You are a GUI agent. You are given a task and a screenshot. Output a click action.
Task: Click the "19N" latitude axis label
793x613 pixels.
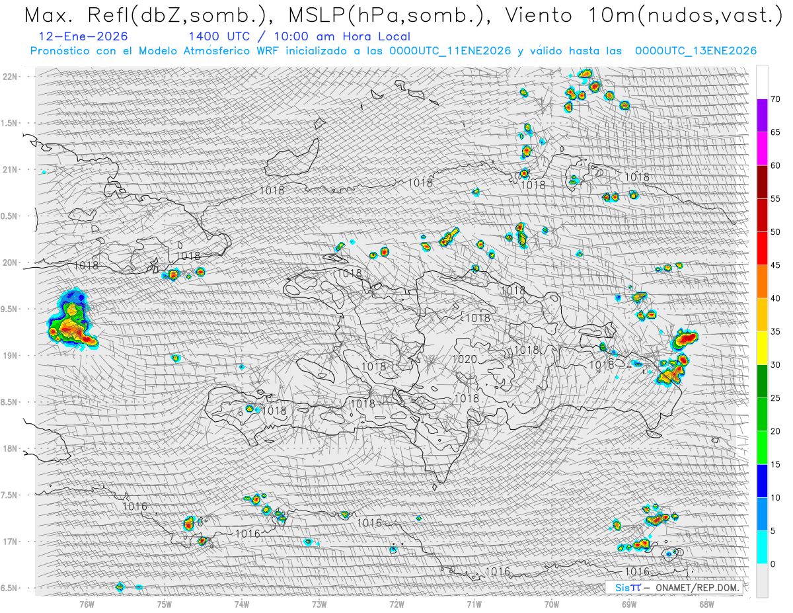point(10,355)
